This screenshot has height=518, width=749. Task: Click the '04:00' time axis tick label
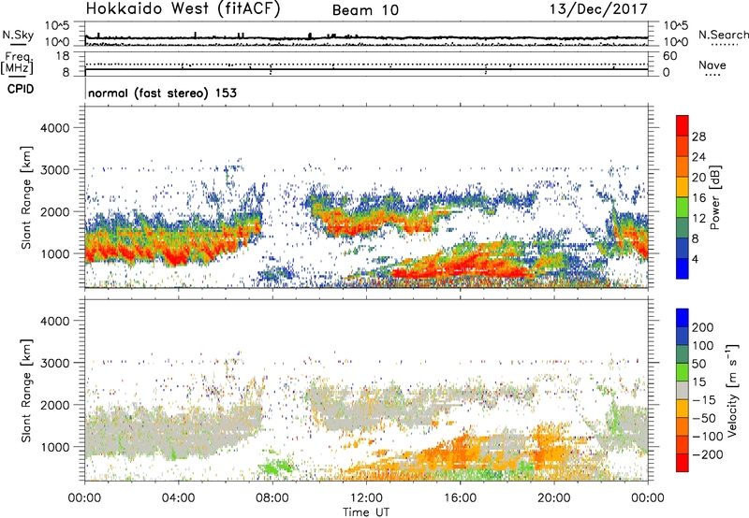point(179,498)
